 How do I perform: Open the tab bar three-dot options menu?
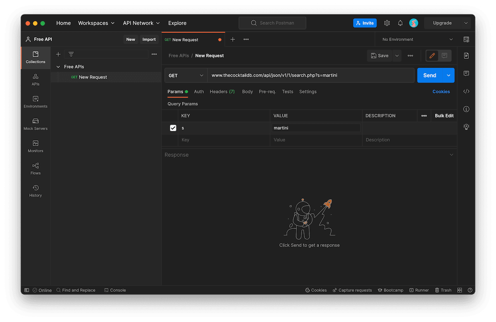tap(246, 39)
